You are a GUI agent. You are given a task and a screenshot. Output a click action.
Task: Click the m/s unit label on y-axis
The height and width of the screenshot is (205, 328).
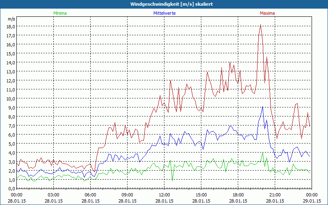[11, 19]
